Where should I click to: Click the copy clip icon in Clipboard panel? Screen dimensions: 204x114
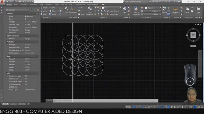(x=192, y=11)
